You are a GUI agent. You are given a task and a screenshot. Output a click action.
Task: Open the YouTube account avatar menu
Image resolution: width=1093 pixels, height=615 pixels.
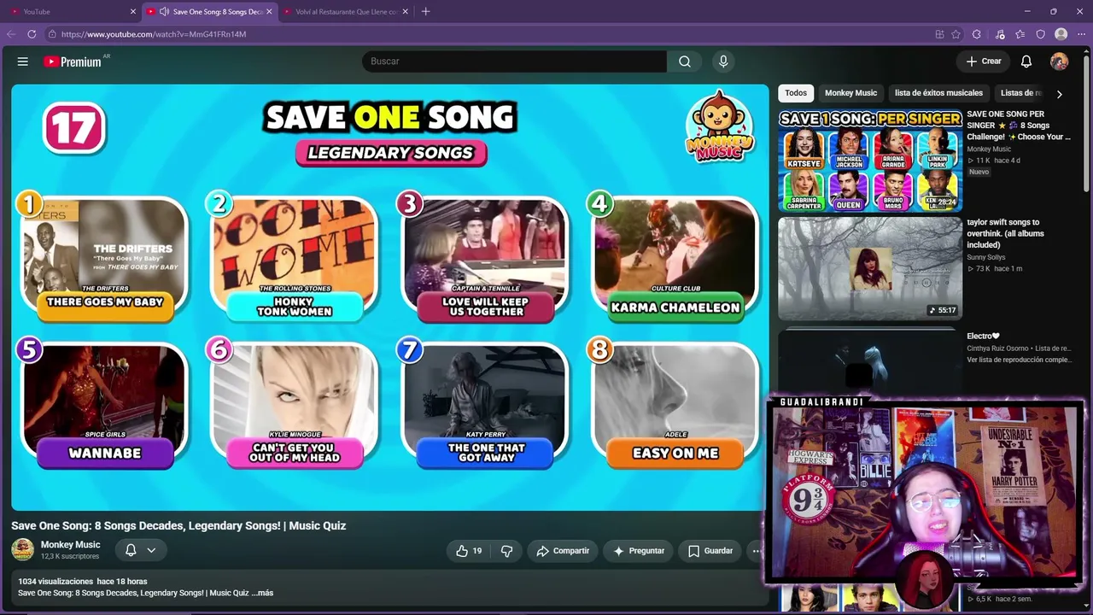[1059, 61]
